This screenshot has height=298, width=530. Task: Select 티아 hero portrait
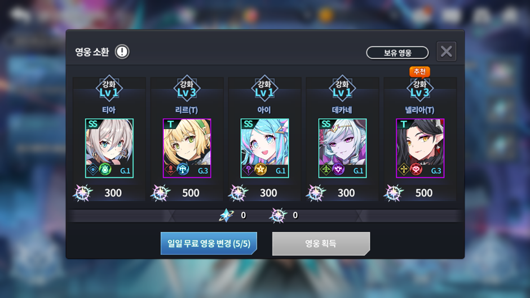tap(109, 148)
